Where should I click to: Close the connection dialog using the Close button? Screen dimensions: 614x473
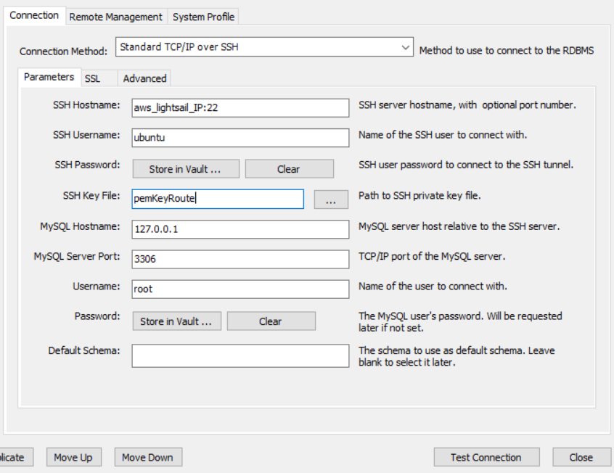[581, 457]
